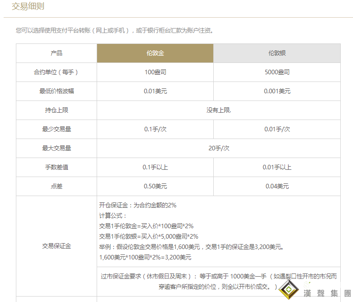
Task: Select the 0.001美元 value cell
Action: [x=277, y=91]
